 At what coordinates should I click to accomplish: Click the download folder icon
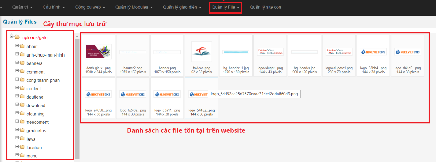point(22,105)
